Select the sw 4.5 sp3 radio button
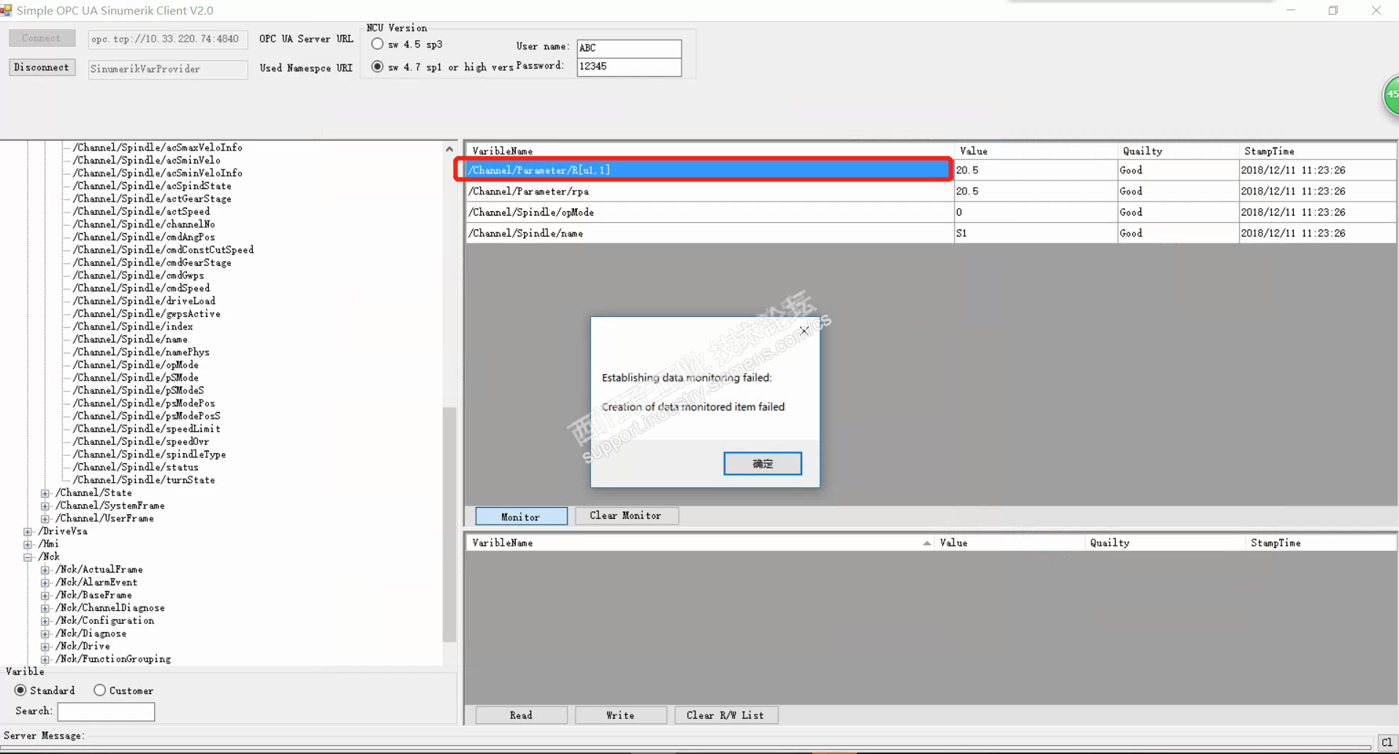1399x754 pixels. coord(377,44)
